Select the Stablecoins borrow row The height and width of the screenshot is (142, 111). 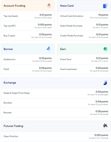[x=28, y=60]
